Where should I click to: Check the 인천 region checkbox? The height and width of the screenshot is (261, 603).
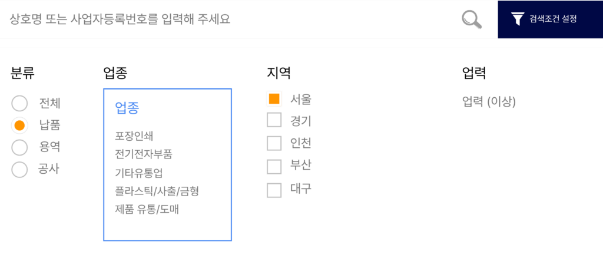274,143
